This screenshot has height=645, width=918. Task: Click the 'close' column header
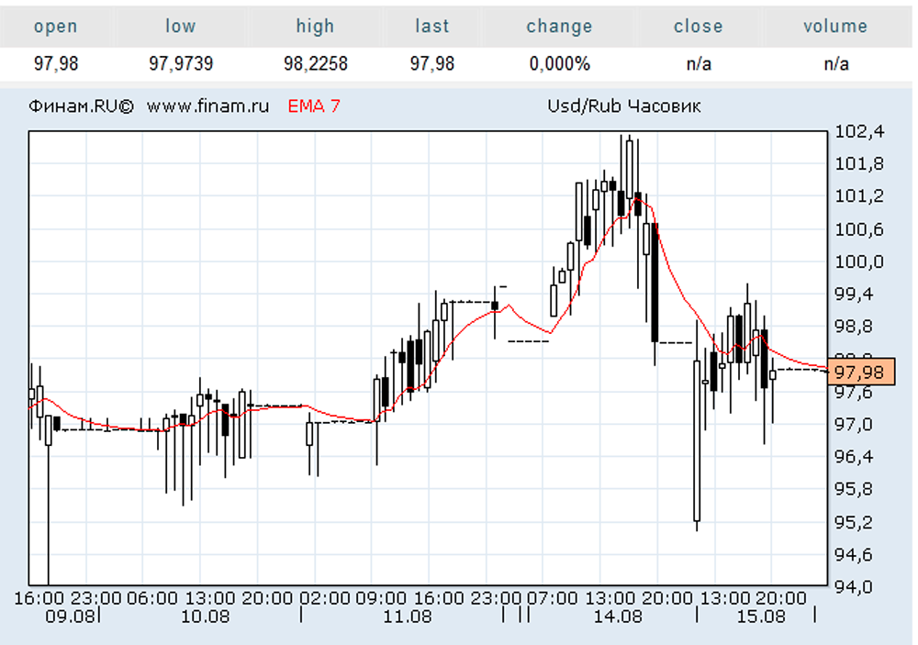(x=698, y=27)
